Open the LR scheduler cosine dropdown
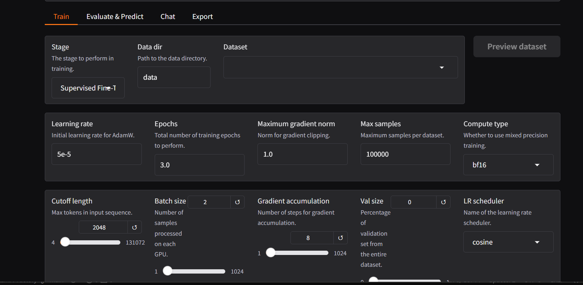This screenshot has height=285, width=583. coord(508,242)
